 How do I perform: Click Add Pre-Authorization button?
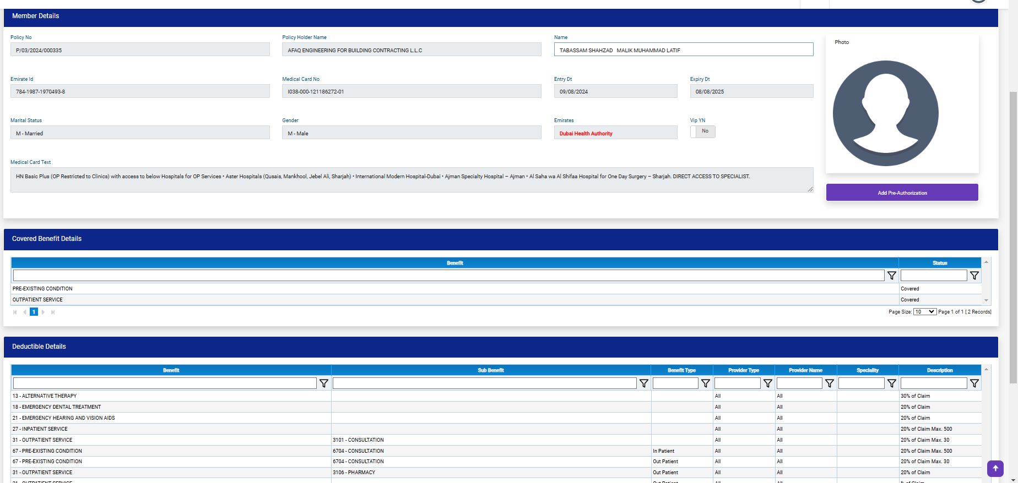coord(902,193)
